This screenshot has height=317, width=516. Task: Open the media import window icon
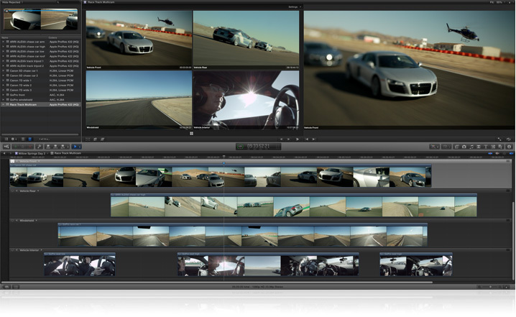(6, 147)
